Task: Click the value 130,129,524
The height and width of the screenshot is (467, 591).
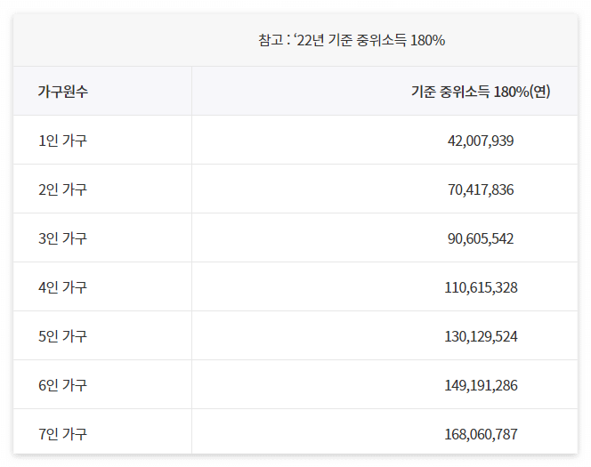Action: 481,337
